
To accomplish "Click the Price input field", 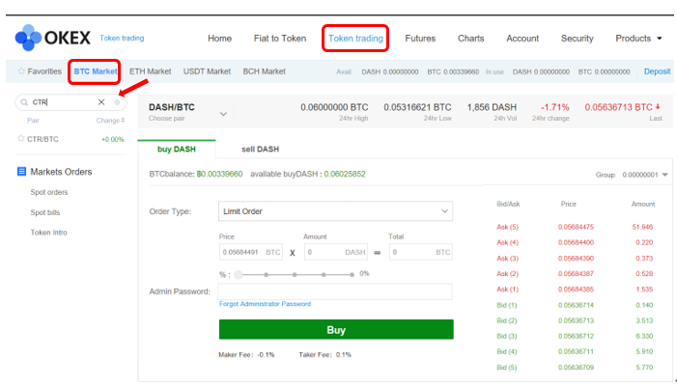I will pos(251,252).
